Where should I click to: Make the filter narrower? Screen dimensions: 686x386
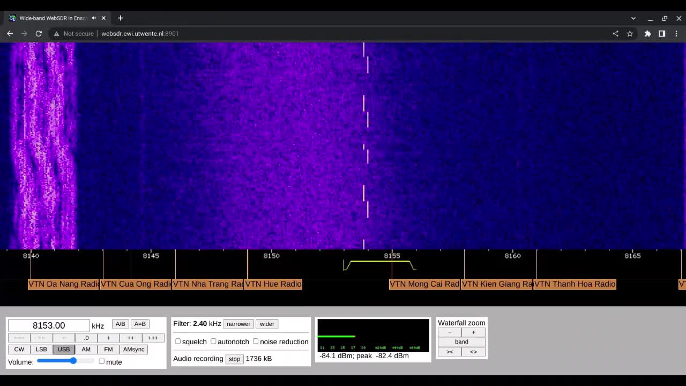238,324
